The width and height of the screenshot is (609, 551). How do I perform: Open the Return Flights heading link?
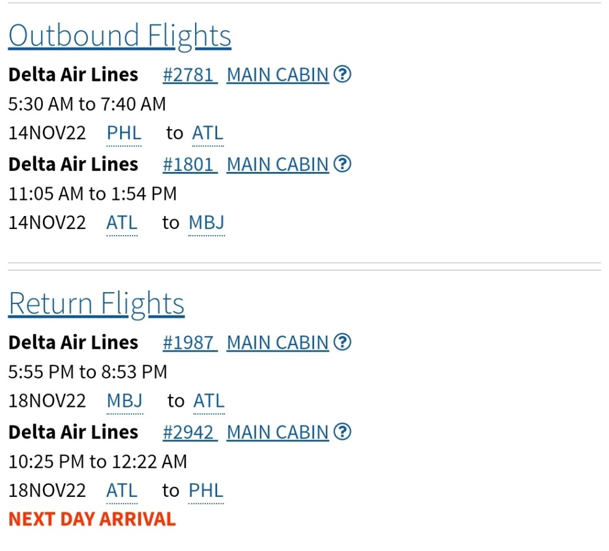pos(96,303)
